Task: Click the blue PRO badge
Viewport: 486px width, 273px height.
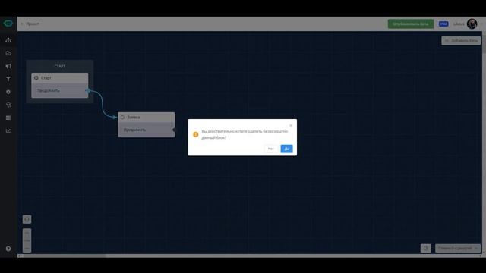Action: 443,24
